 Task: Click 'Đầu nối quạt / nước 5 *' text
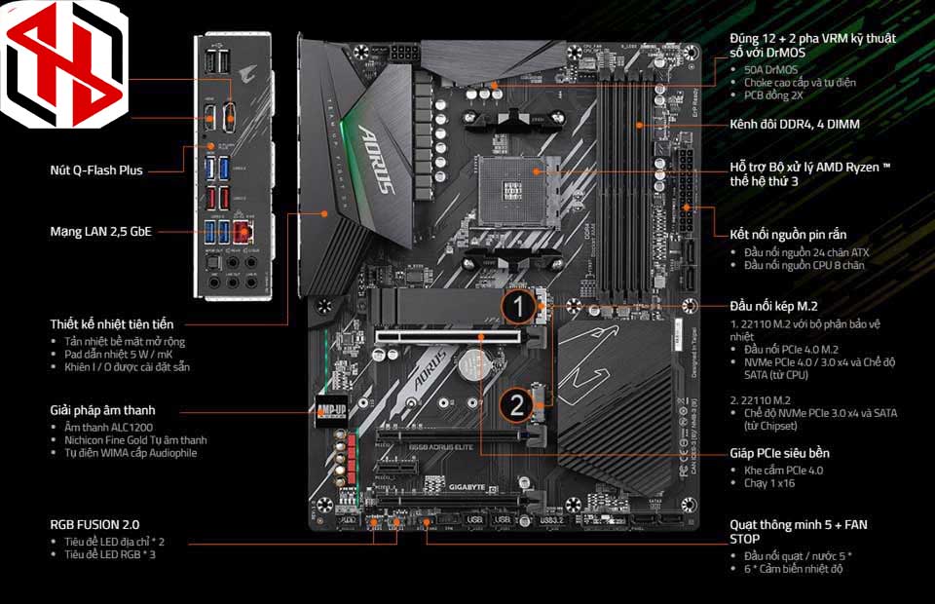pyautogui.click(x=798, y=556)
